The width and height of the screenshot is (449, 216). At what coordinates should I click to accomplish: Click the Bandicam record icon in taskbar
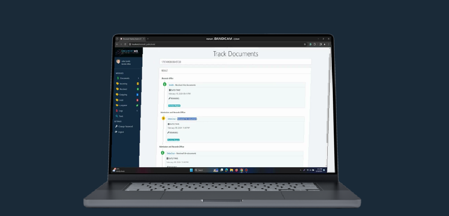tap(246, 170)
